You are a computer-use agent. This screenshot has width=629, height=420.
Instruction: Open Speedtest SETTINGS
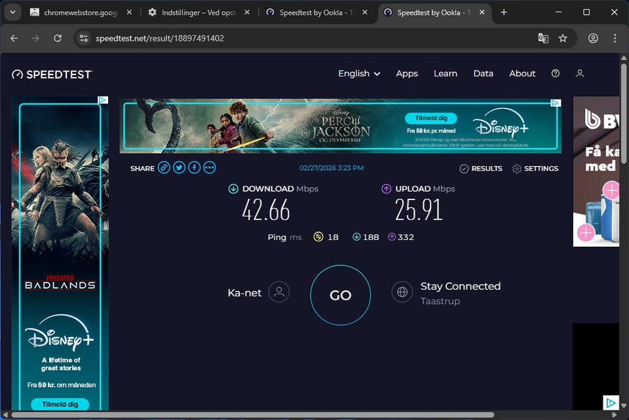point(535,169)
